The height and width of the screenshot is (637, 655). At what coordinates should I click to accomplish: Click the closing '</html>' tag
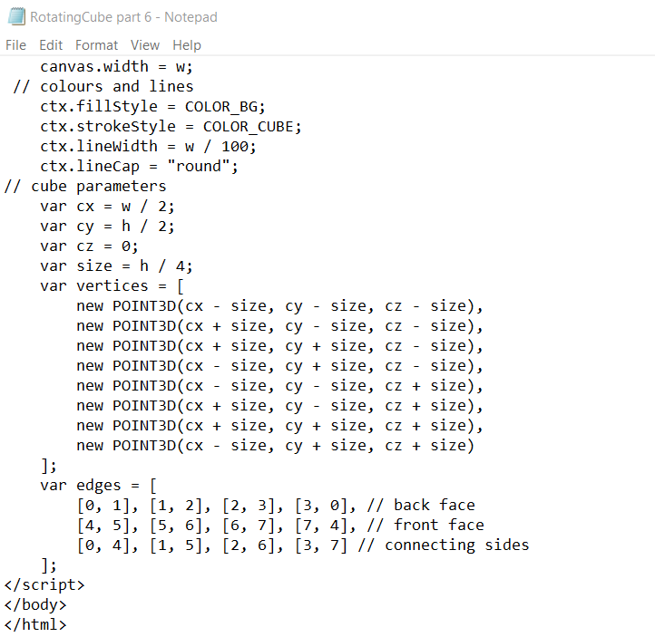click(35, 625)
